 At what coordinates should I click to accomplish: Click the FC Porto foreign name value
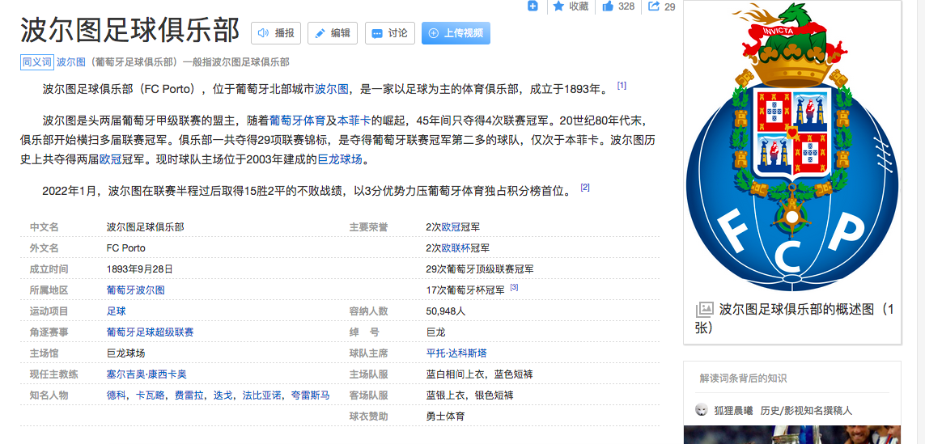(125, 248)
